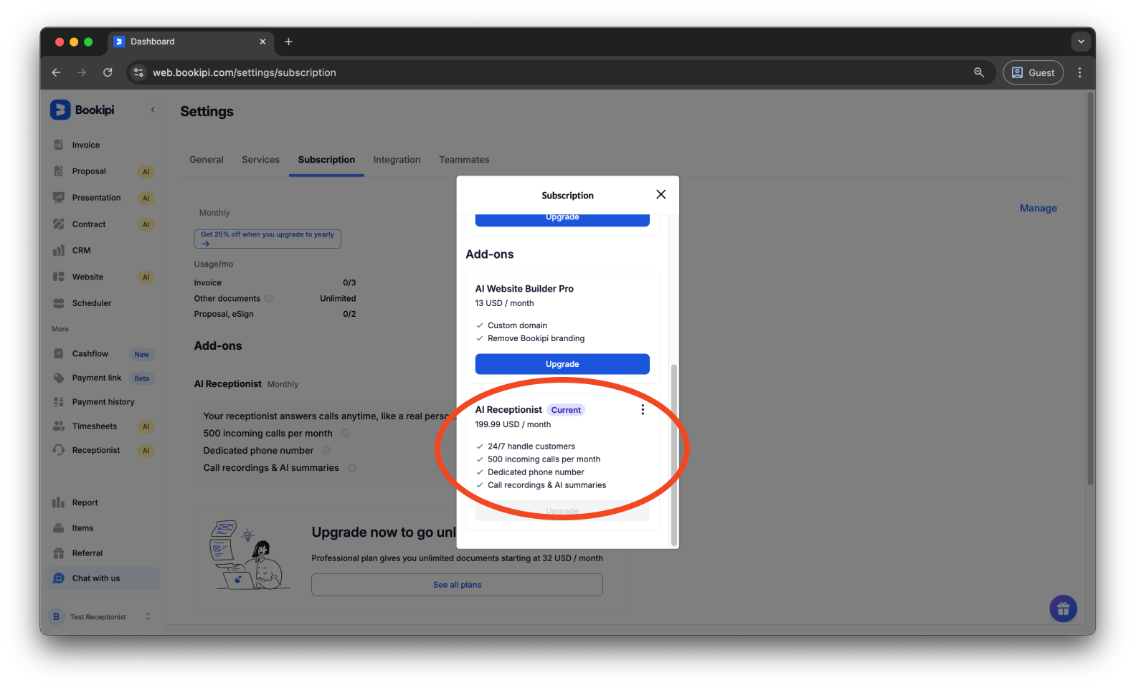Select the Subscription tab
Image resolution: width=1136 pixels, height=688 pixels.
coord(326,160)
